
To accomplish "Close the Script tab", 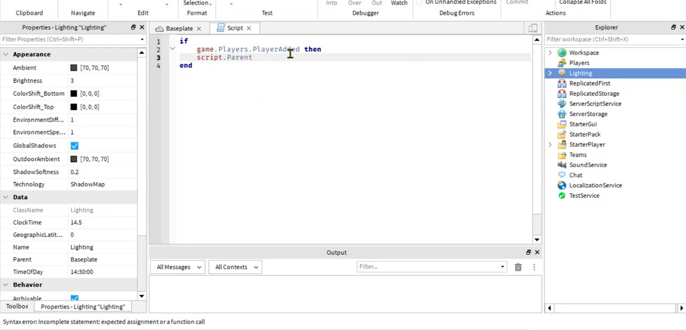I will tap(249, 28).
